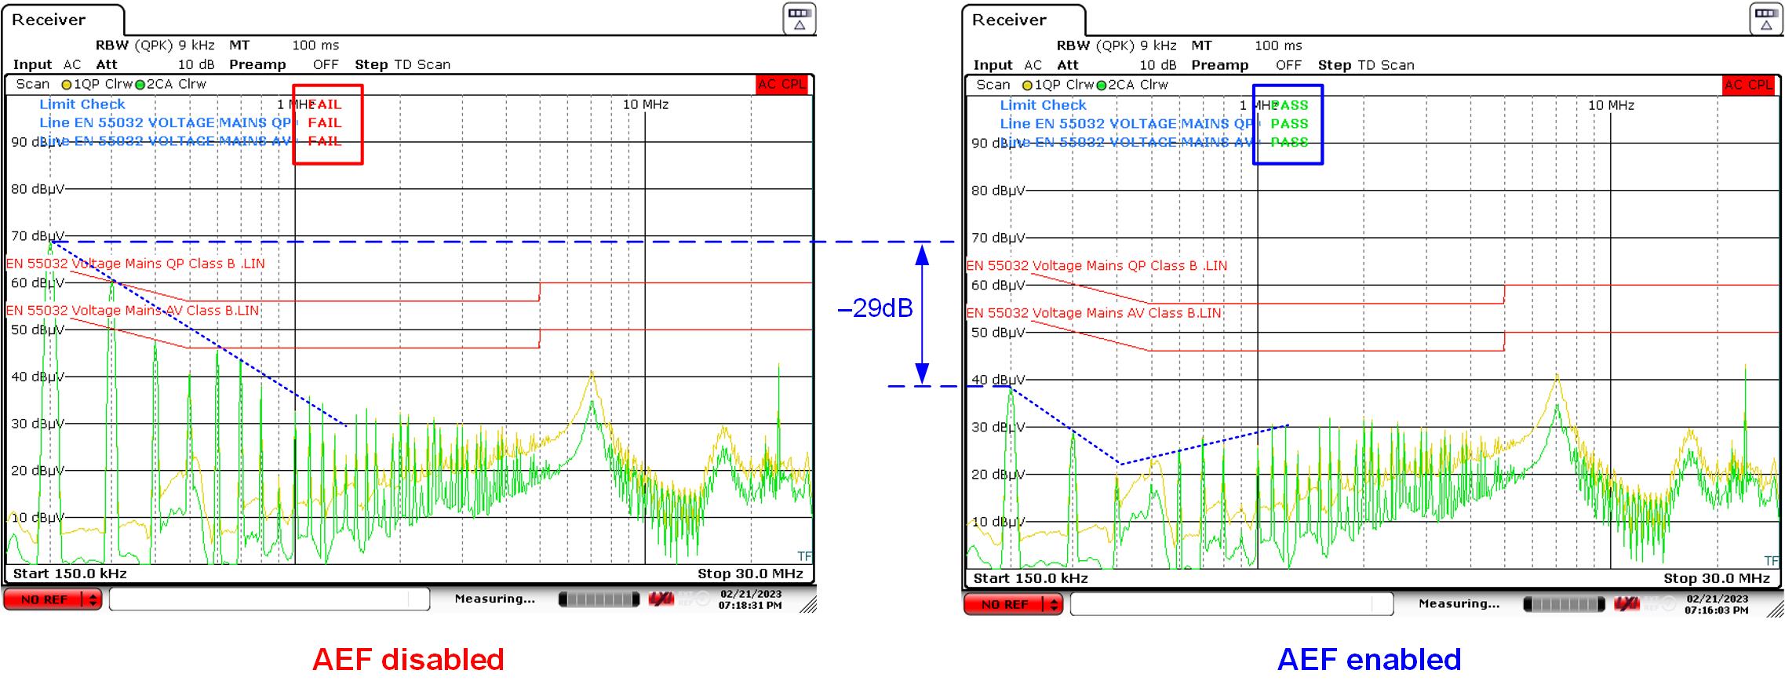This screenshot has height=692, width=1785.
Task: Click the Start 150.0 kHz label on left
Action: pos(70,574)
